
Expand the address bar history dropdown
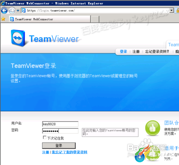[171, 10]
